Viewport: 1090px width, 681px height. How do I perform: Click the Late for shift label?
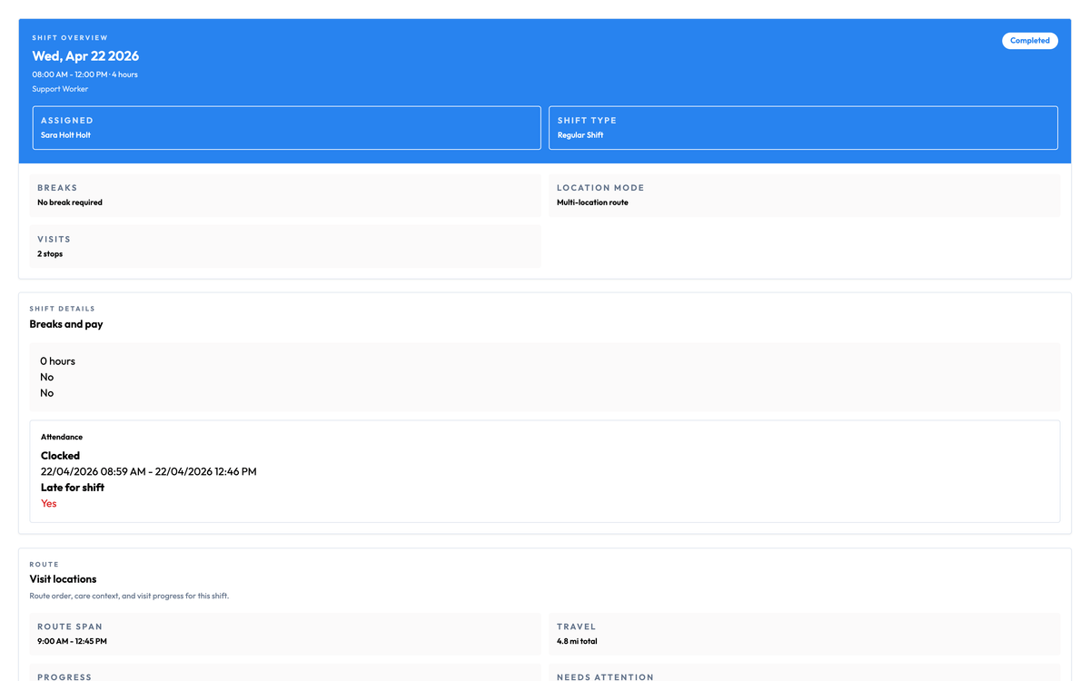coord(73,488)
